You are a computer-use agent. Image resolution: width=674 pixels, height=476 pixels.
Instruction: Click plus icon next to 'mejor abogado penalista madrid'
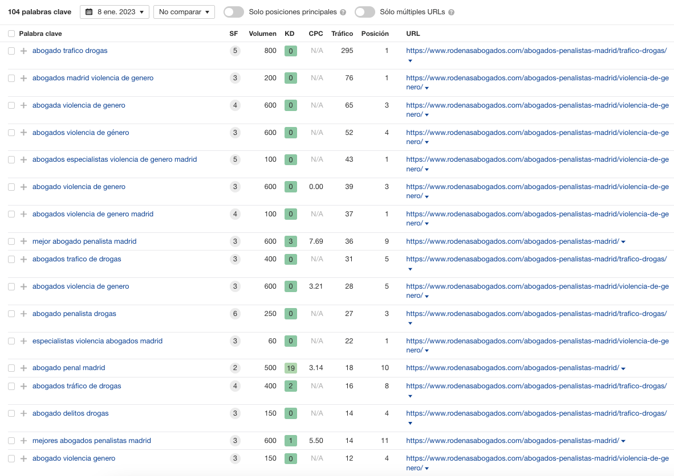click(23, 241)
